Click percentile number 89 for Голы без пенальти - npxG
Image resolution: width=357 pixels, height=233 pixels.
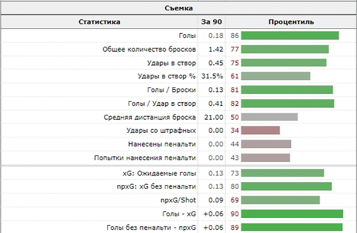pos(234,227)
